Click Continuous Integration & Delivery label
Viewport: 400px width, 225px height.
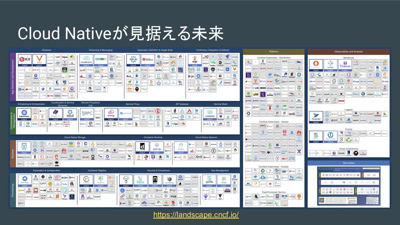[x=213, y=50]
